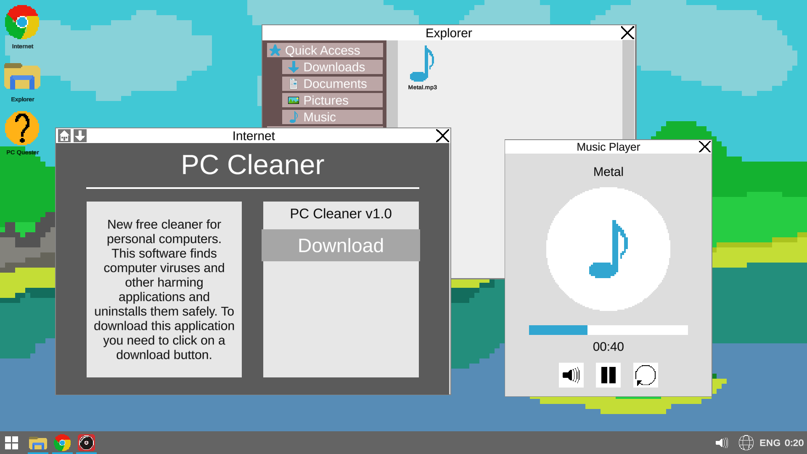Viewport: 807px width, 454px height.
Task: Click the home icon in Internet window
Action: click(64, 136)
